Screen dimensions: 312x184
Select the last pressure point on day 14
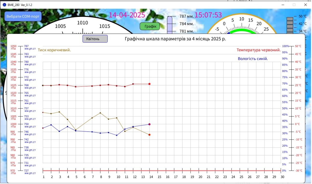click(x=149, y=135)
